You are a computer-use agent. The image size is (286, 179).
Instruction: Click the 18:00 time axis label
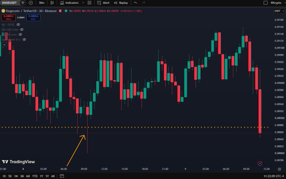tap(145, 169)
